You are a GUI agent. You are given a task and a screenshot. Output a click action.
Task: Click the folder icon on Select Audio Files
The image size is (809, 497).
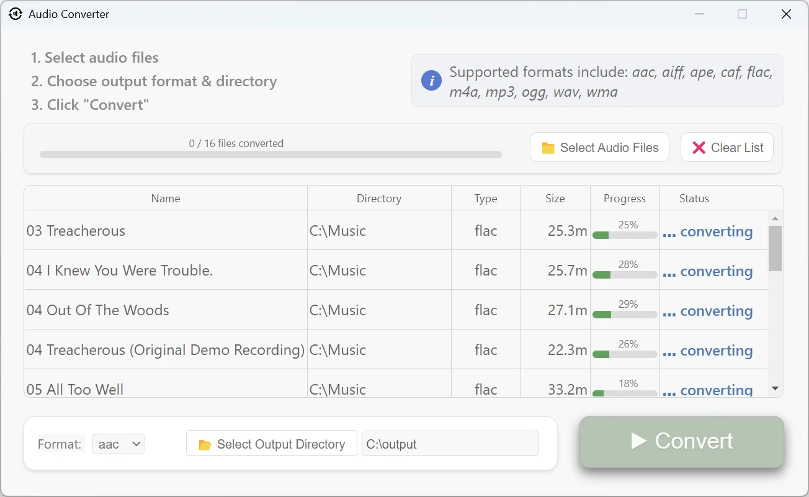[x=548, y=147]
